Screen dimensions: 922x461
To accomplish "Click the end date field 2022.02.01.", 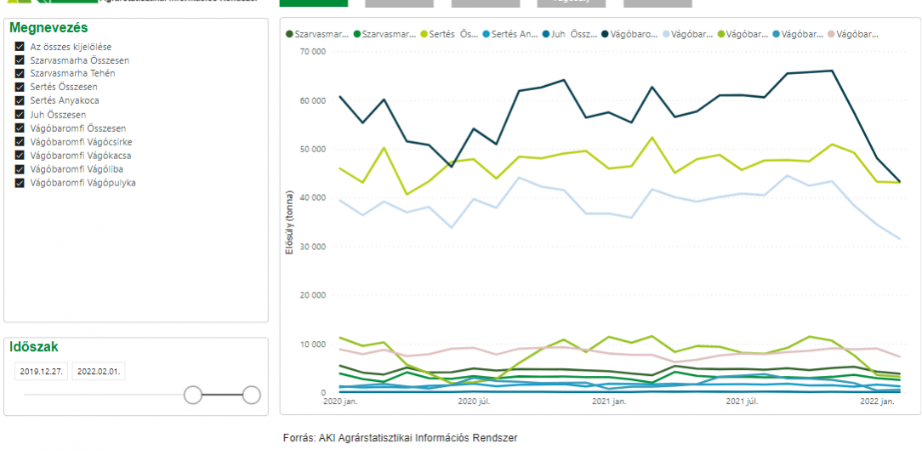I will [98, 372].
